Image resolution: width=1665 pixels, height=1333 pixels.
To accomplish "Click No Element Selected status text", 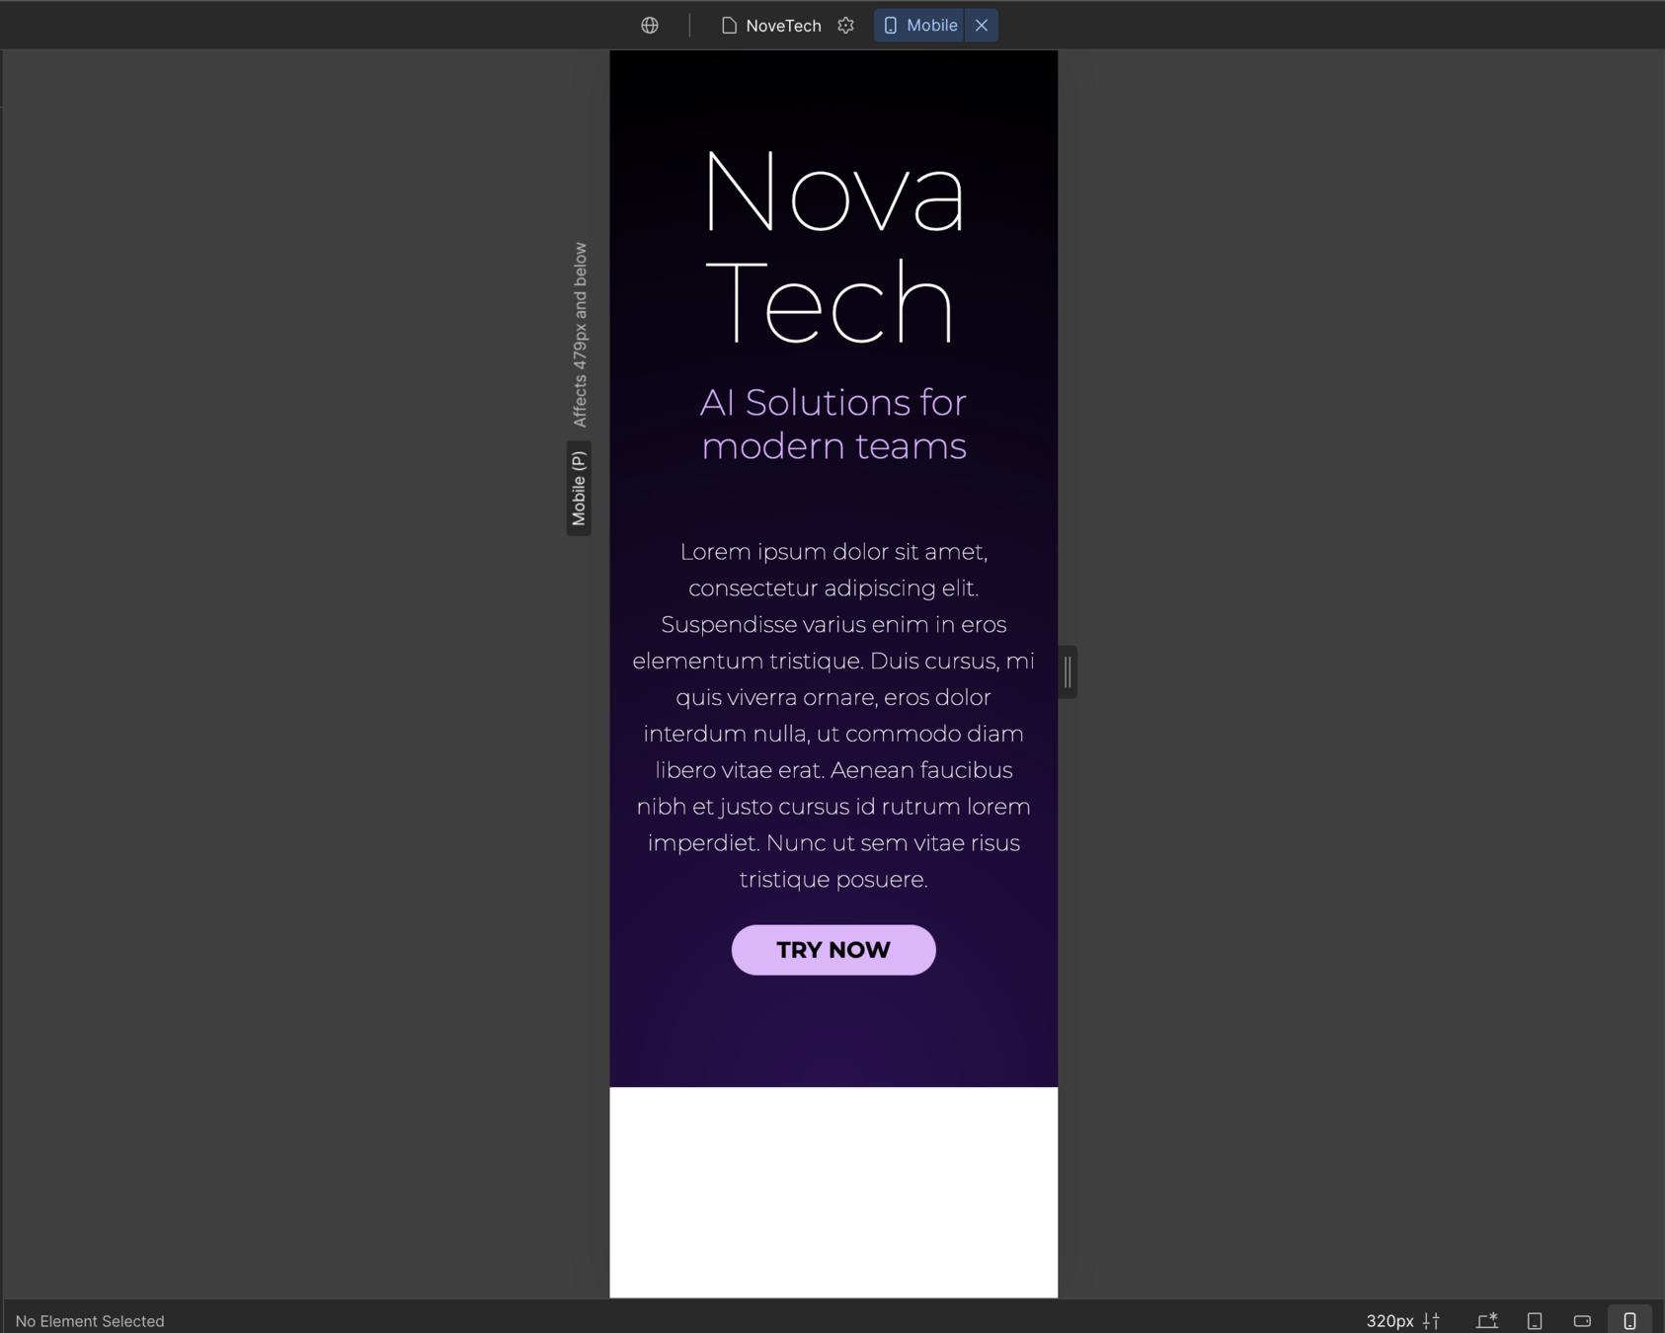I will click(90, 1321).
